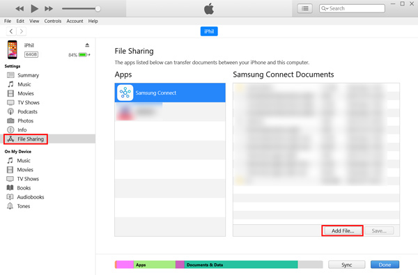Click the iPhone device thumbnail
Screen dimensions: 418x275
point(13,49)
